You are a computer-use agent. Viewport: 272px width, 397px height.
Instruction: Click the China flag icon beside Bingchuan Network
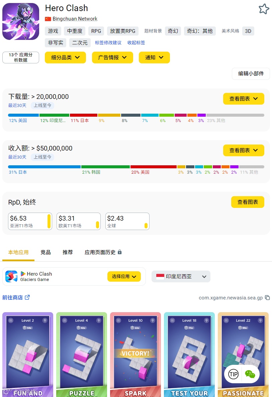tap(48, 19)
